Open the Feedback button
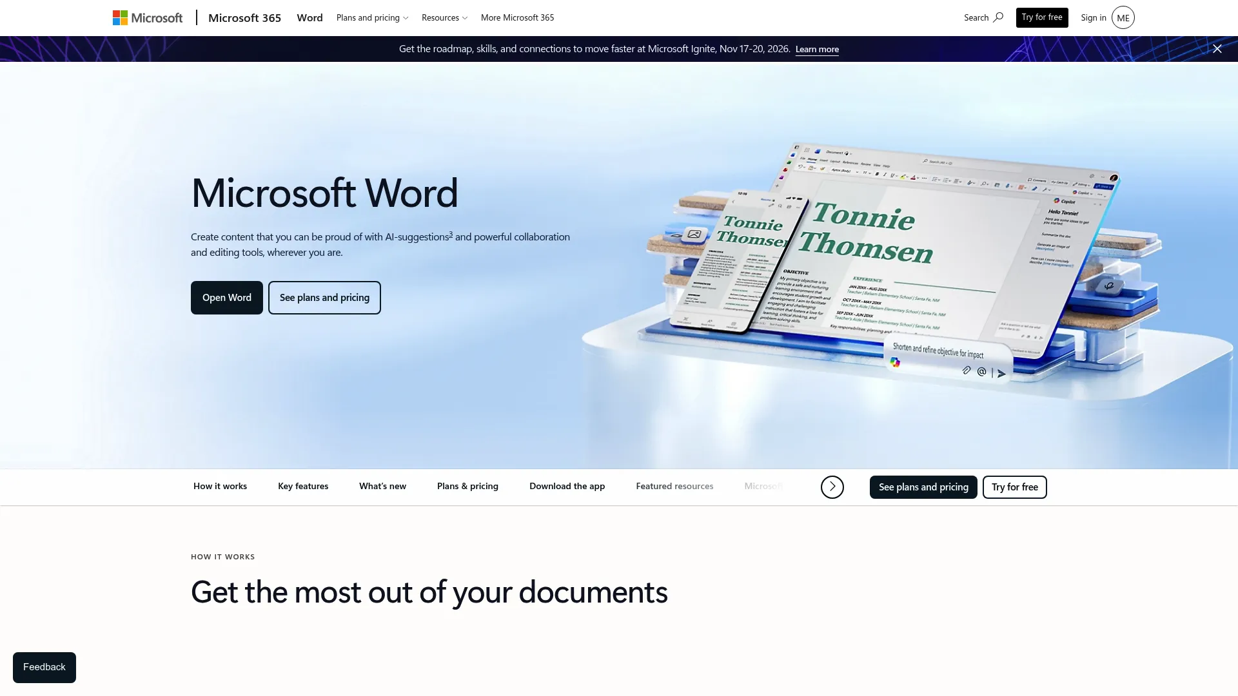 (x=44, y=668)
